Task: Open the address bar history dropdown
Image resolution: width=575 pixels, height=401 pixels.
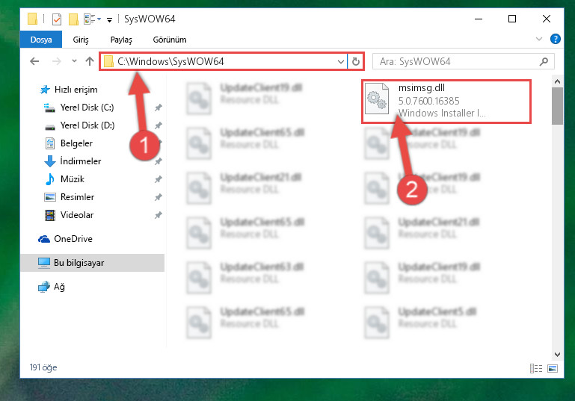Action: pyautogui.click(x=341, y=61)
